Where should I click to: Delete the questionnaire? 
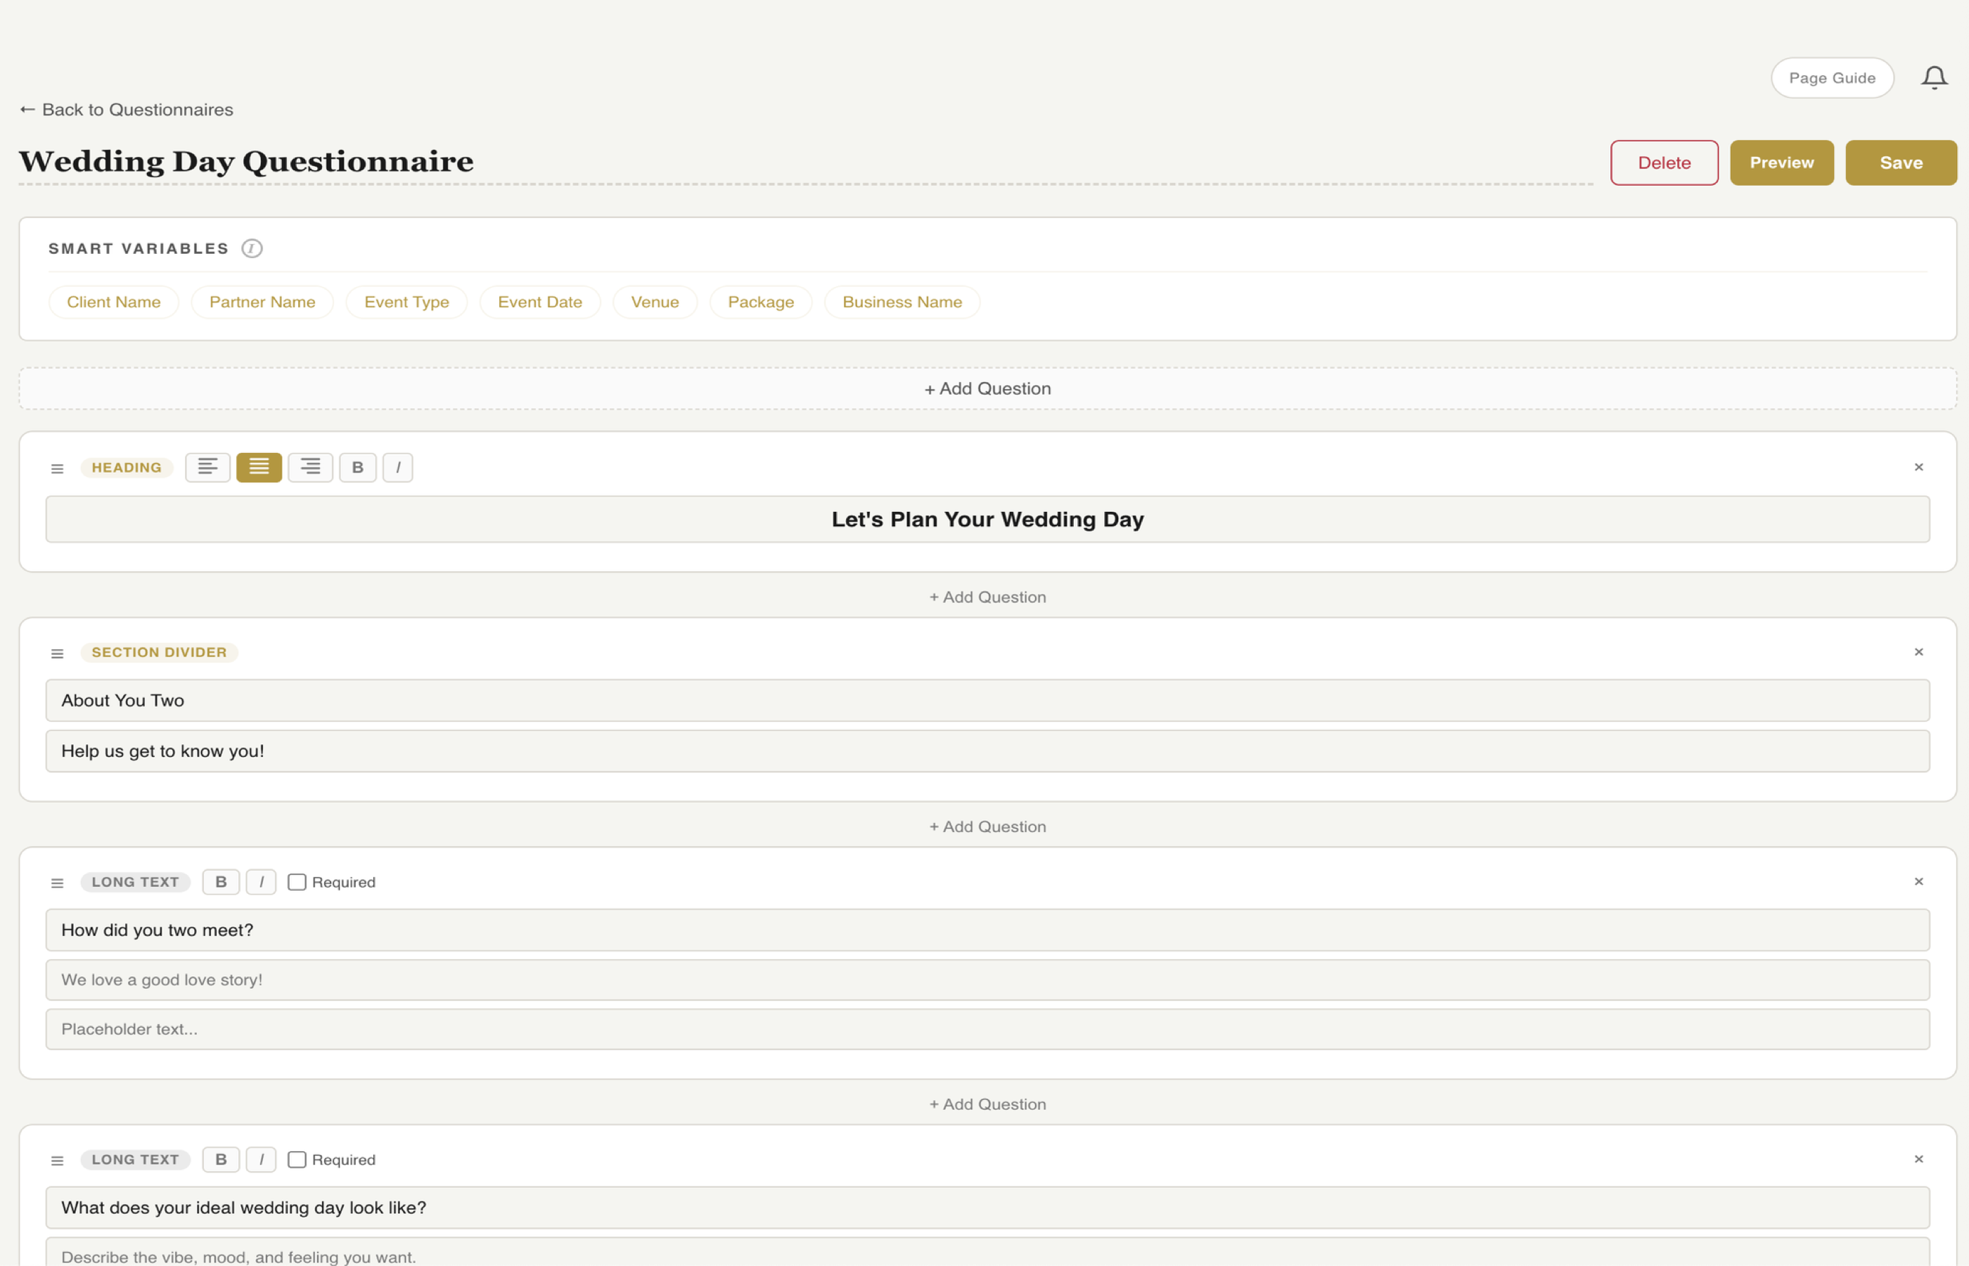point(1663,162)
